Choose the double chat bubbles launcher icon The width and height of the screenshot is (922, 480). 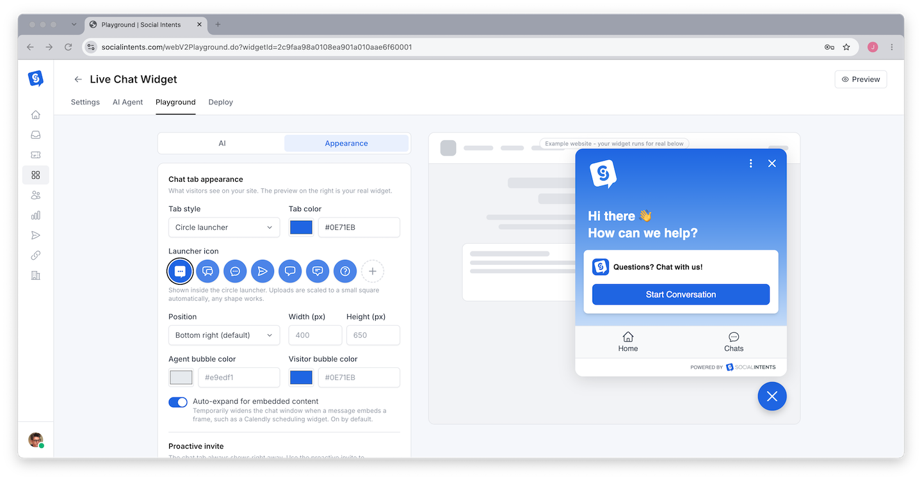pyautogui.click(x=207, y=271)
